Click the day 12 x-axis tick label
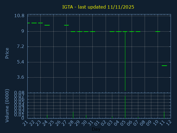Image resolution: width=177 pixels, height=133 pixels. pyautogui.click(x=169, y=123)
